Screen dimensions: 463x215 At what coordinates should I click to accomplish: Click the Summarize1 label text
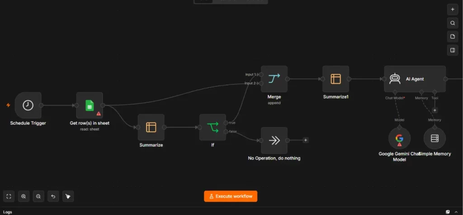point(336,97)
